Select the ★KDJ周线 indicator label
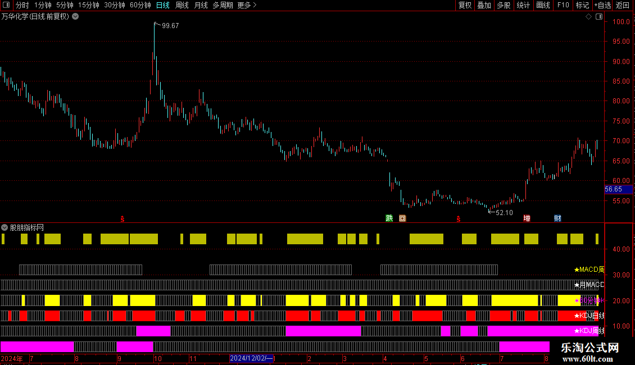Screen dimensions: 635x365 pos(589,331)
